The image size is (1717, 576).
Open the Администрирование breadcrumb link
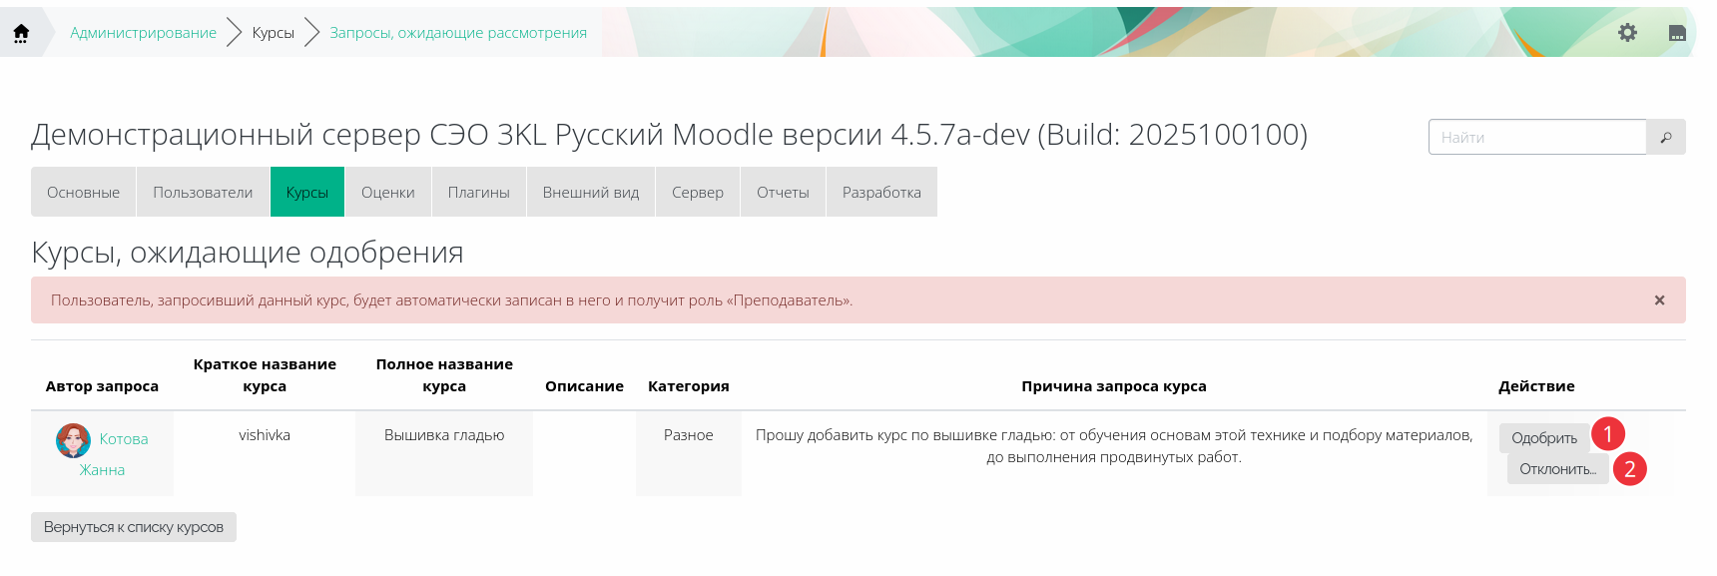(x=143, y=33)
